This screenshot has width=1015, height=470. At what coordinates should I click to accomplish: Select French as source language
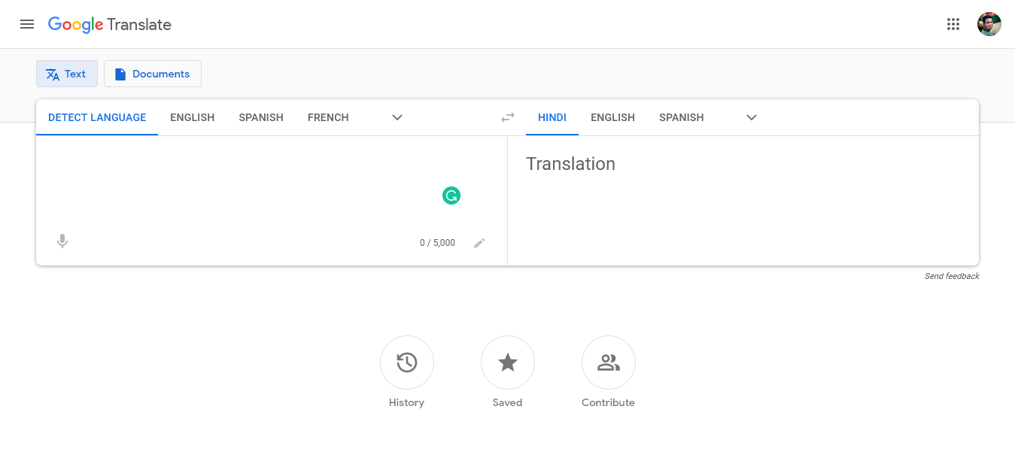(328, 117)
